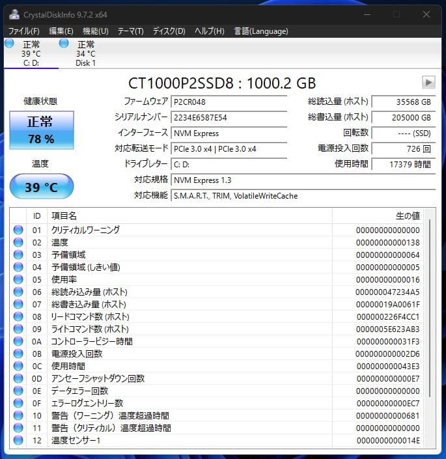Image resolution: width=446 pixels, height=459 pixels.
Task: Open the ファイル(F) menu
Action: (23, 31)
